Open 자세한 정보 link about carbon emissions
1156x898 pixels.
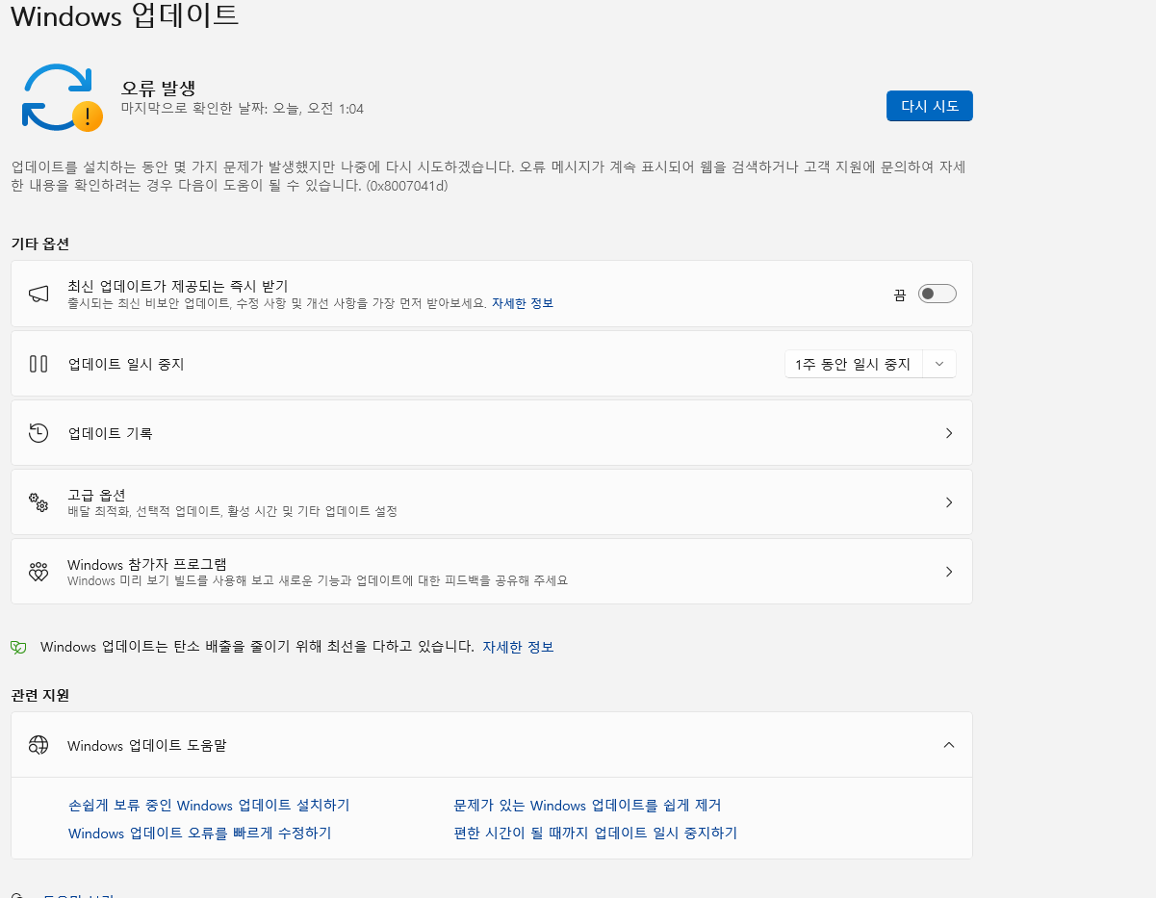point(518,647)
